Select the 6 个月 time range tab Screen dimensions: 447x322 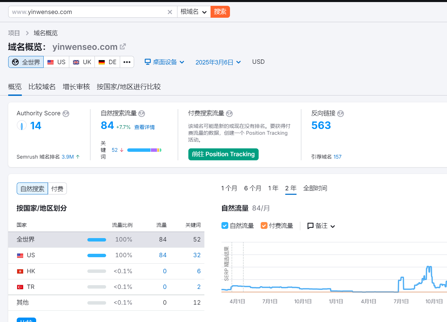(253, 188)
